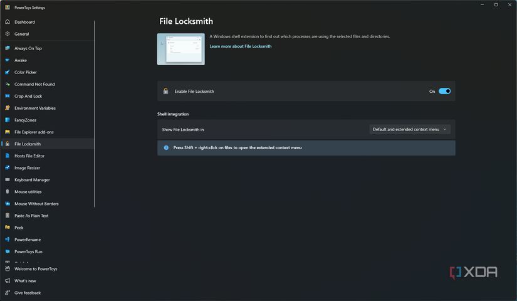Open the Dashboard page
This screenshot has width=517, height=301.
48,22
